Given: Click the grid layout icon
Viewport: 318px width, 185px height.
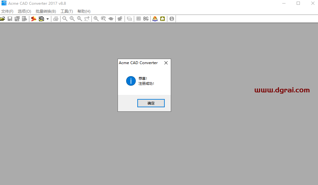Looking at the screenshot, I should (x=139, y=19).
